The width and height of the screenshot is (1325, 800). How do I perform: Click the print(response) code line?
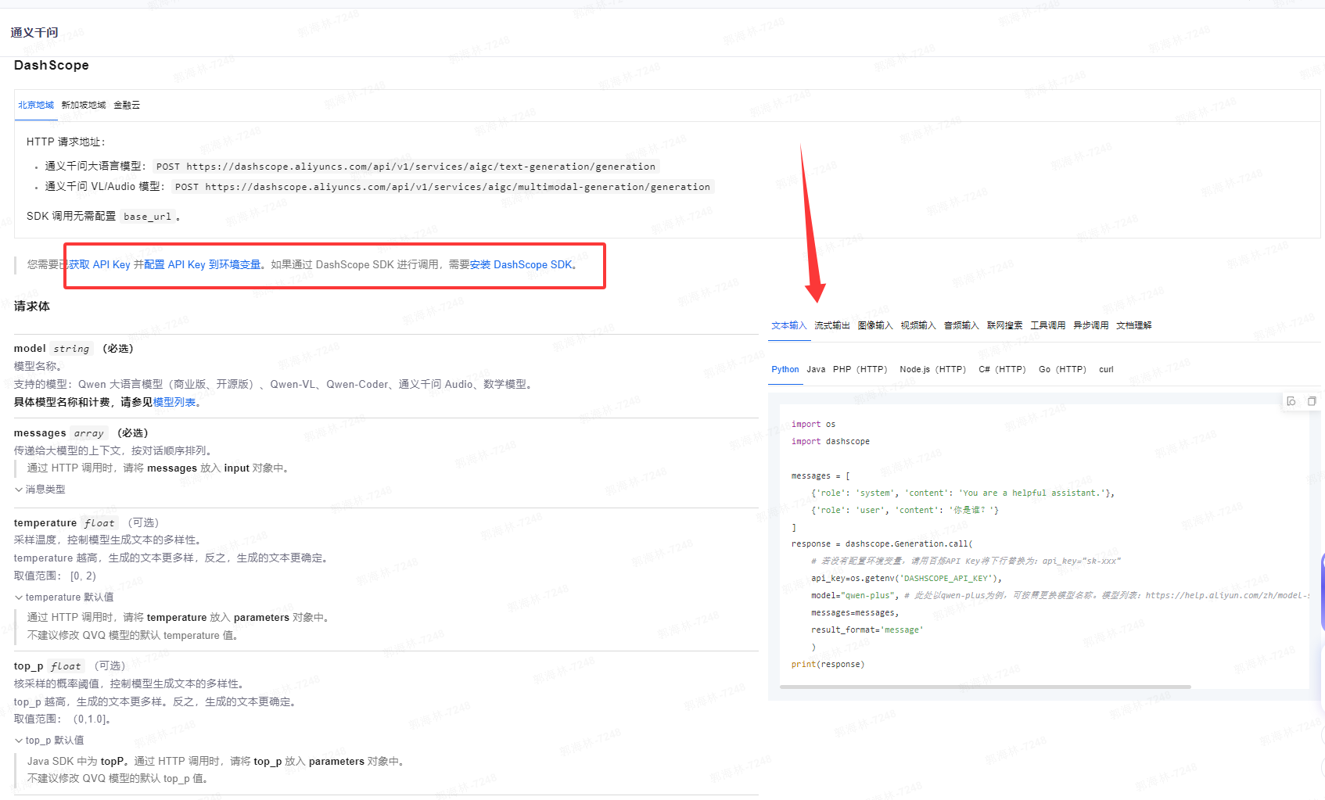point(828,665)
